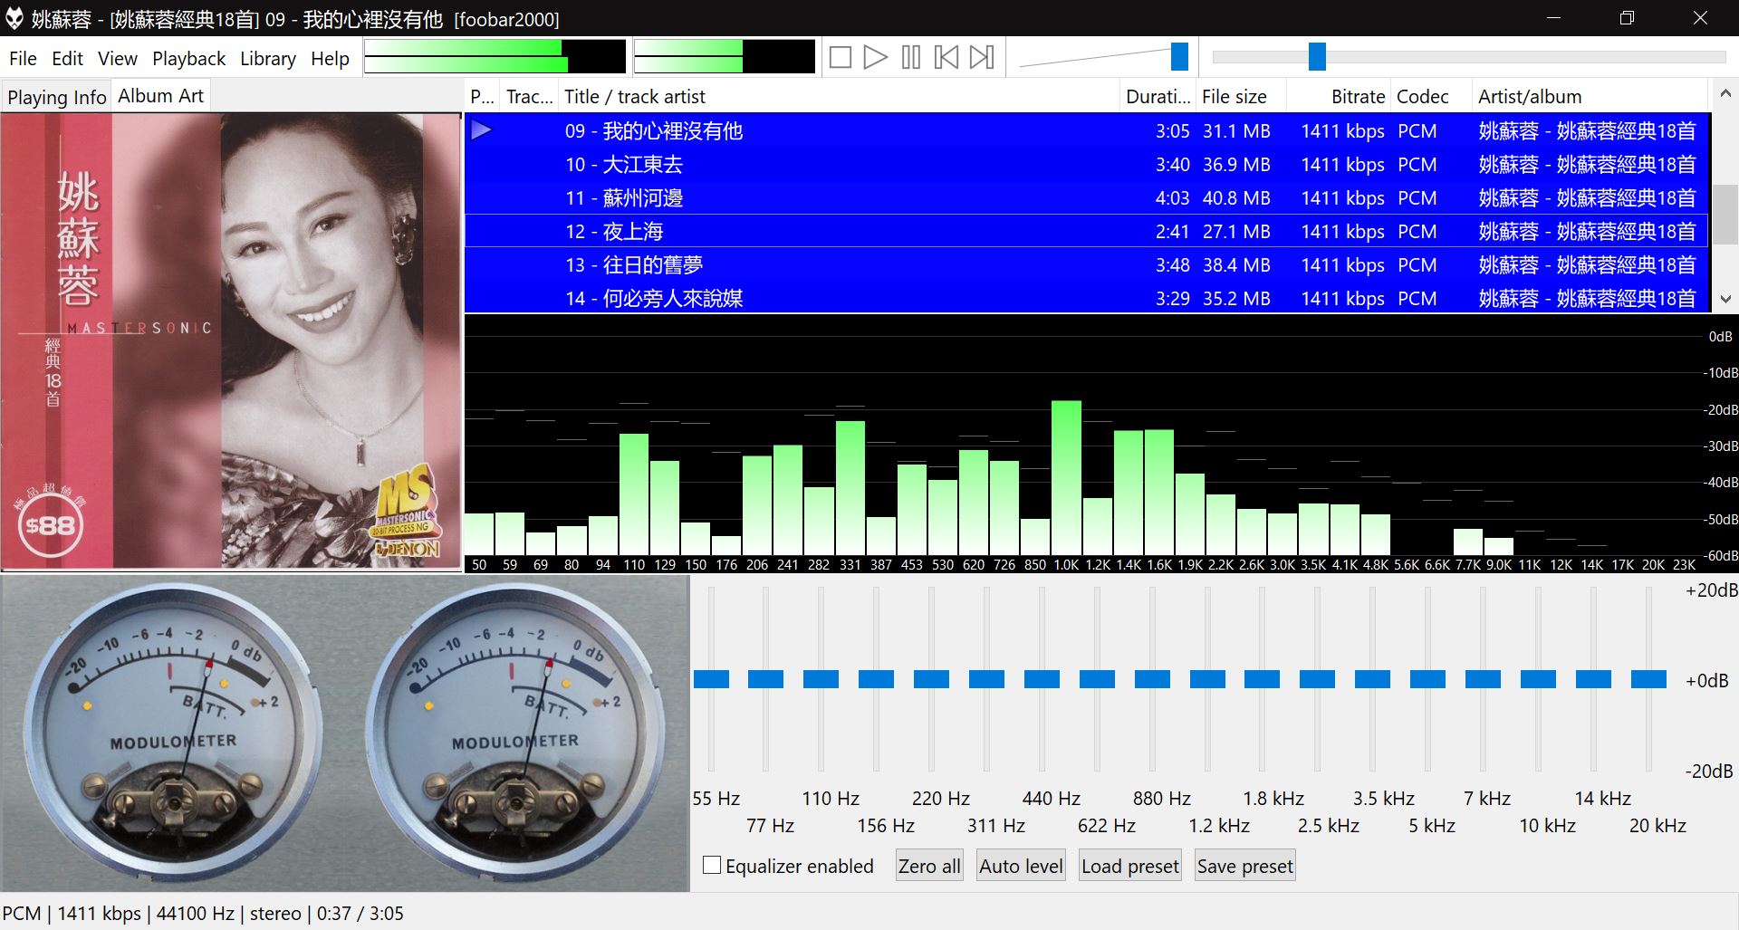The image size is (1739, 930).
Task: Click the Save preset button
Action: [1244, 867]
